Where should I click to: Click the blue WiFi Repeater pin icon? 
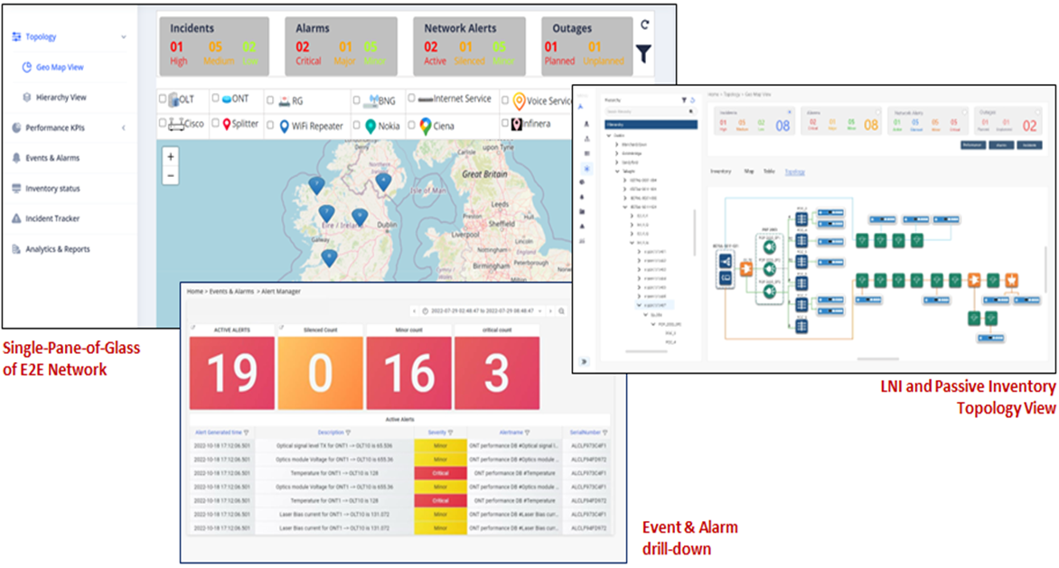pos(285,126)
